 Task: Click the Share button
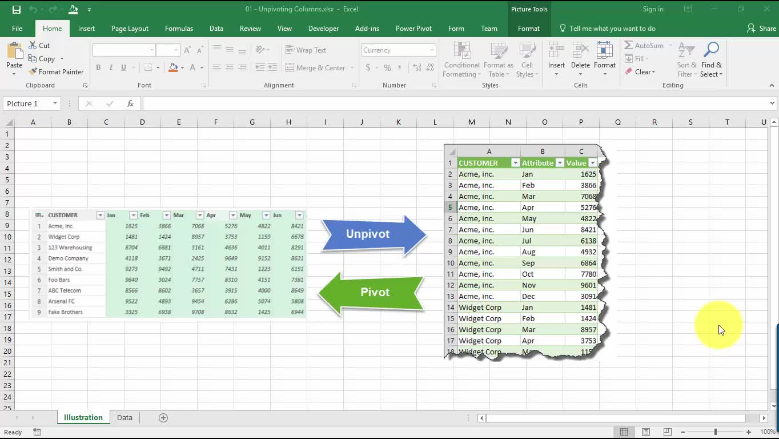tap(761, 29)
